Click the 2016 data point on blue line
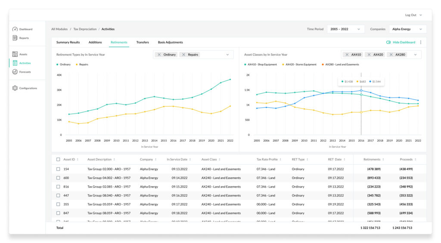The image size is (441, 243). (361, 90)
